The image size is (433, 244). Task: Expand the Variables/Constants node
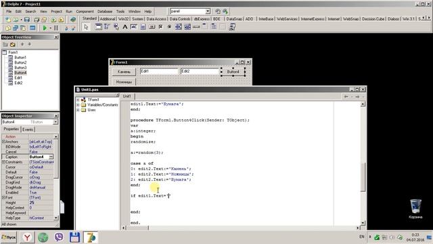(x=78, y=105)
